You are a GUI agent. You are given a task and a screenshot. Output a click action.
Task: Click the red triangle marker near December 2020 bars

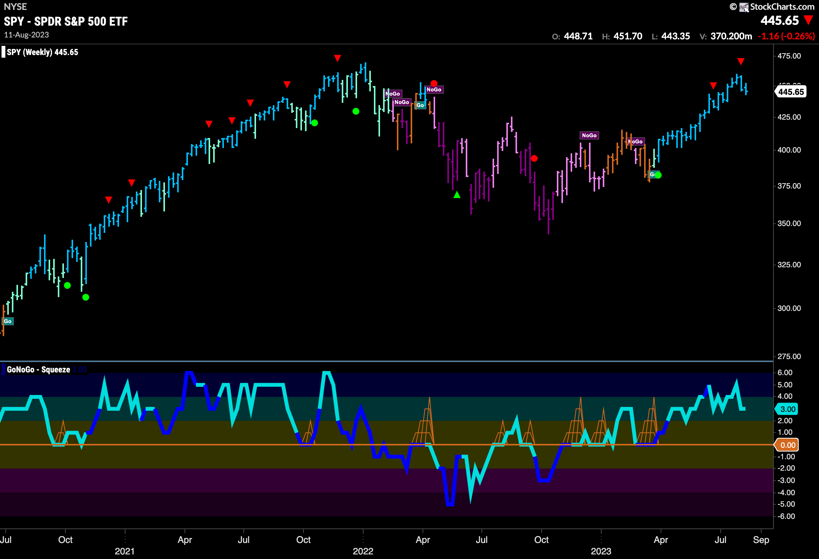[109, 200]
